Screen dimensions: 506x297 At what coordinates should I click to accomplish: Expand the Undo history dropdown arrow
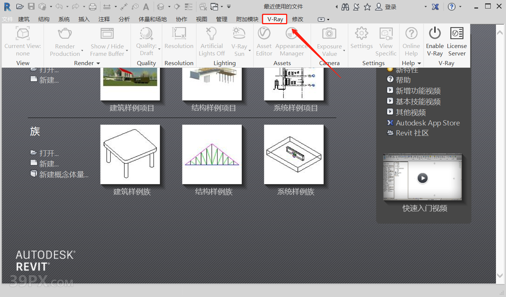[67, 7]
